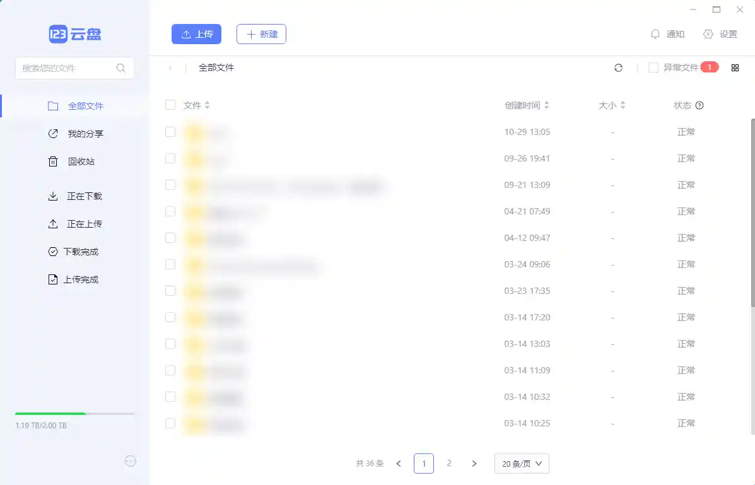The image size is (755, 485).
Task: Check the row created 03-14 17:20
Action: click(x=170, y=317)
